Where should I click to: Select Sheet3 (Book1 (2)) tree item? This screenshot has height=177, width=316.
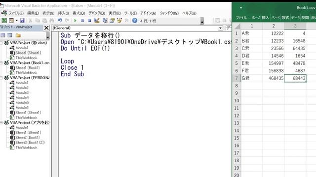tap(30, 143)
